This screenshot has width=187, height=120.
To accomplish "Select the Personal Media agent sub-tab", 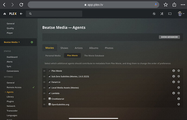I will (53, 56).
